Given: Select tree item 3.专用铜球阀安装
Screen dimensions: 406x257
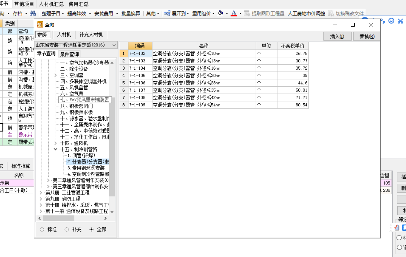Looking at the screenshot, I should click(86, 168).
